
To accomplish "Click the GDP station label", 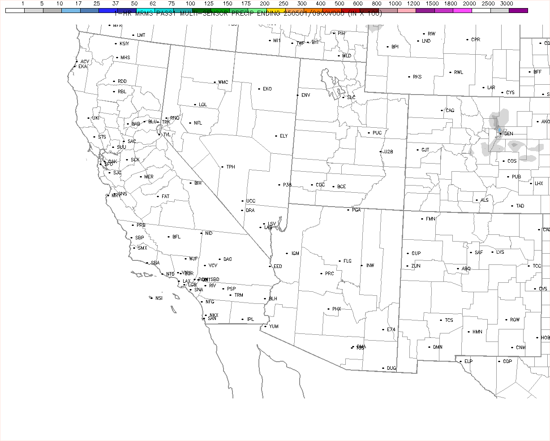I will click(x=507, y=362).
